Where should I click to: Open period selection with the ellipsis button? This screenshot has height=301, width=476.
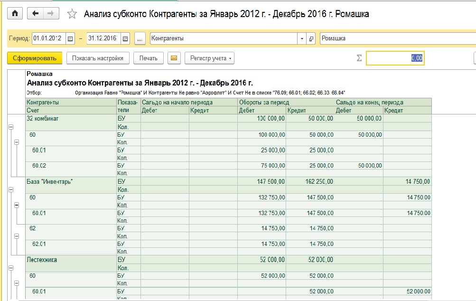pyautogui.click(x=140, y=38)
